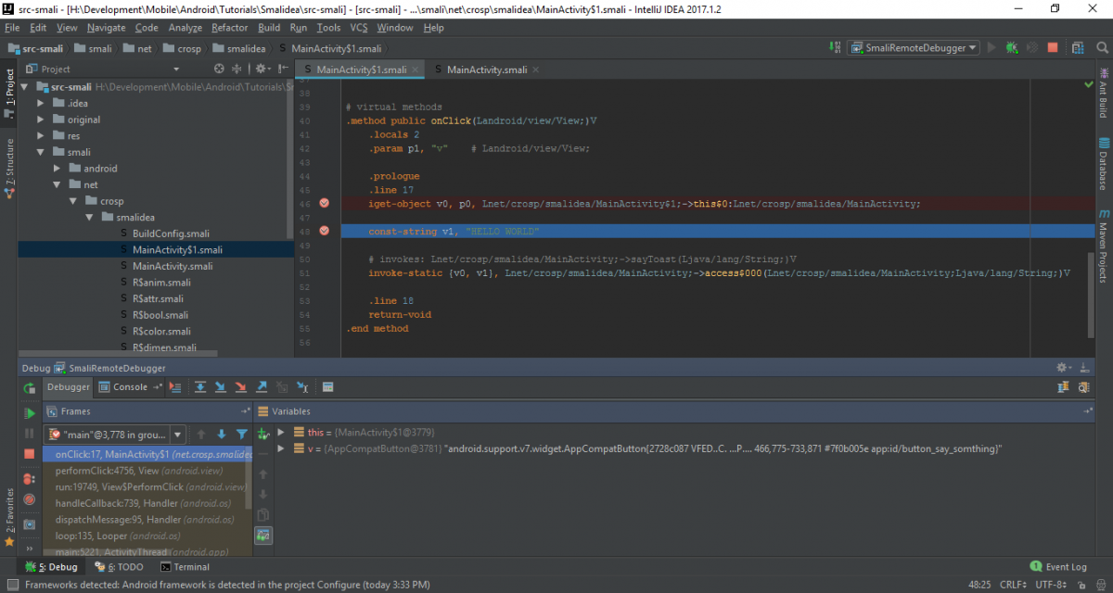1113x593 pixels.
Task: Open the 6: TODO tool window
Action: [x=119, y=567]
